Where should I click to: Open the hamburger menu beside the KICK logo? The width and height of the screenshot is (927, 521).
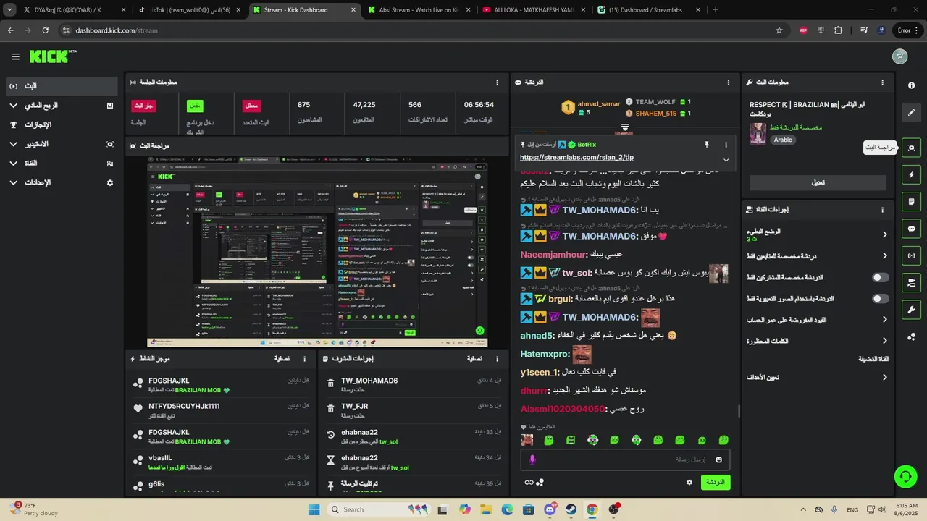(x=15, y=56)
